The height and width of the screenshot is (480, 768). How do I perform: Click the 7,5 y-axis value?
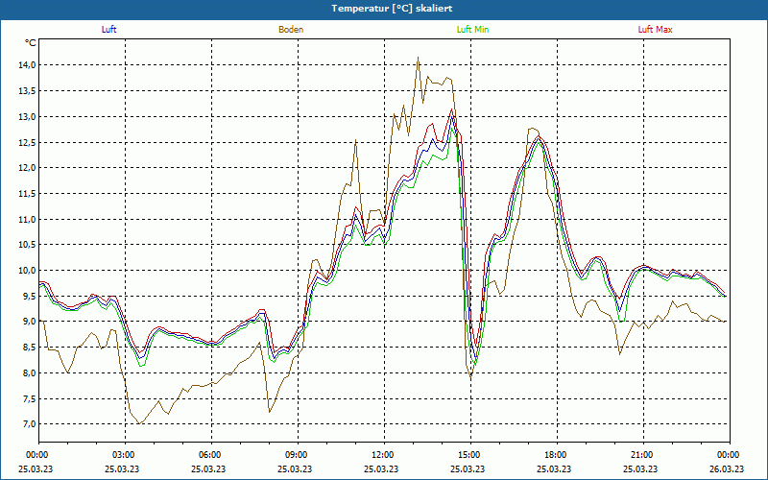pos(29,398)
